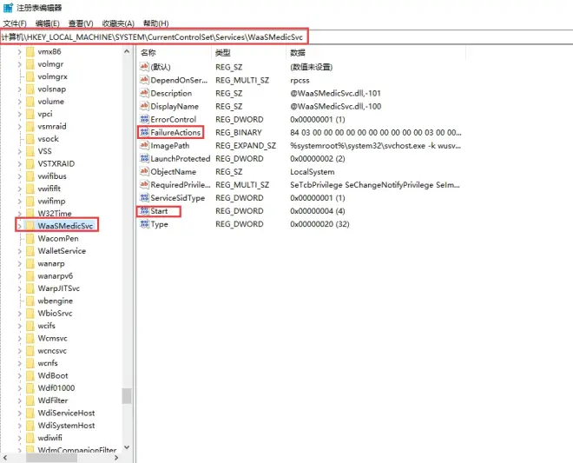Click the volmgr folder icon
The image size is (573, 463).
click(30, 64)
